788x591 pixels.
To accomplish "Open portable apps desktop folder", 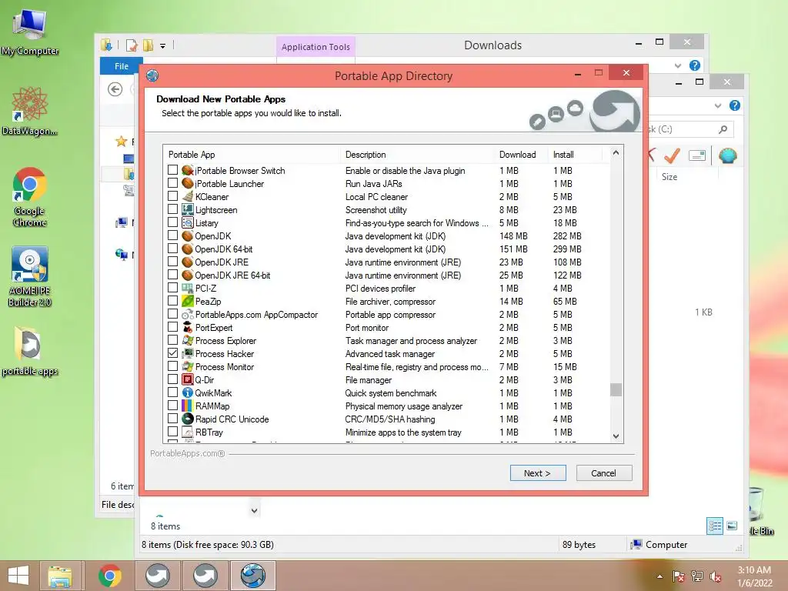I will pos(30,352).
